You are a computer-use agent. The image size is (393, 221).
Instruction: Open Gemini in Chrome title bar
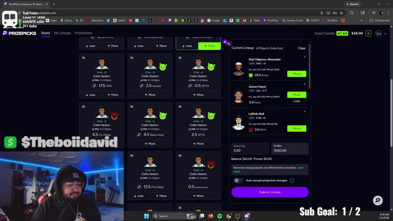coord(352,4)
